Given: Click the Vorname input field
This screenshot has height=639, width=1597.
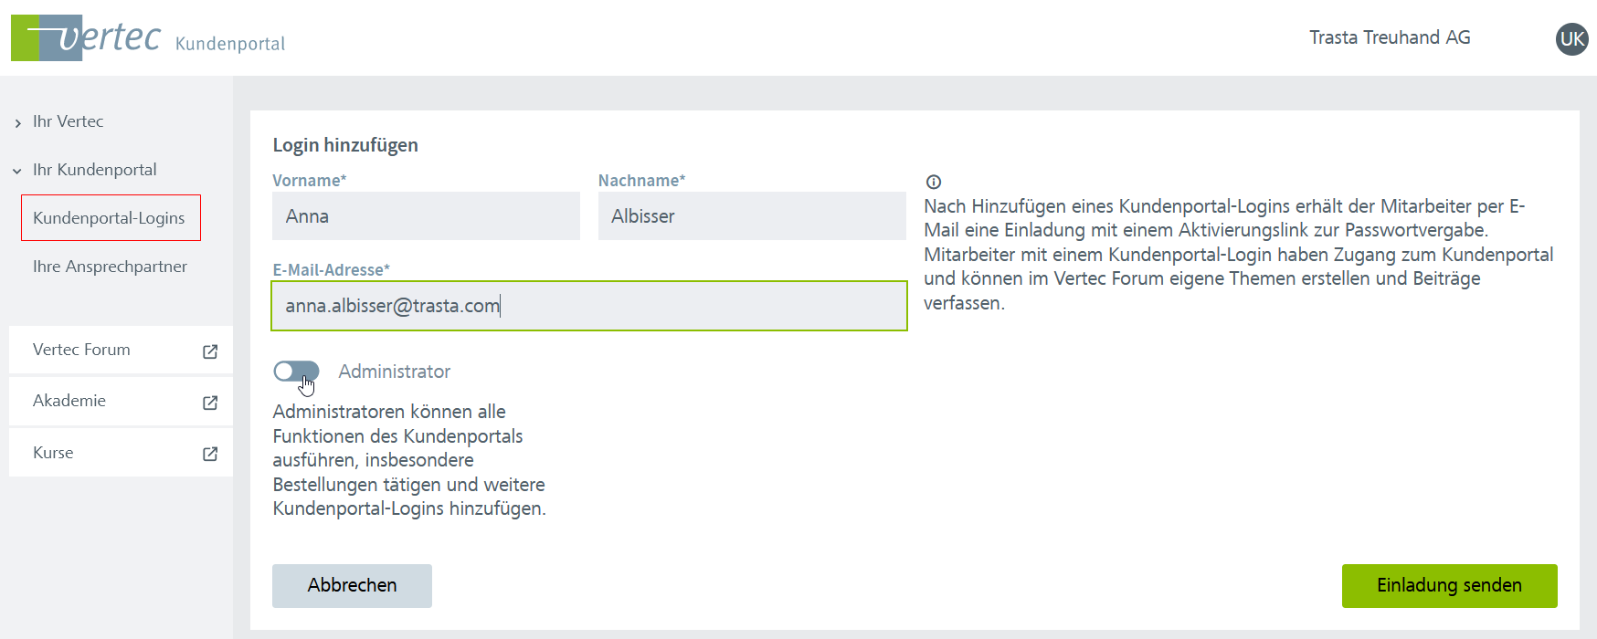Looking at the screenshot, I should click(x=426, y=216).
